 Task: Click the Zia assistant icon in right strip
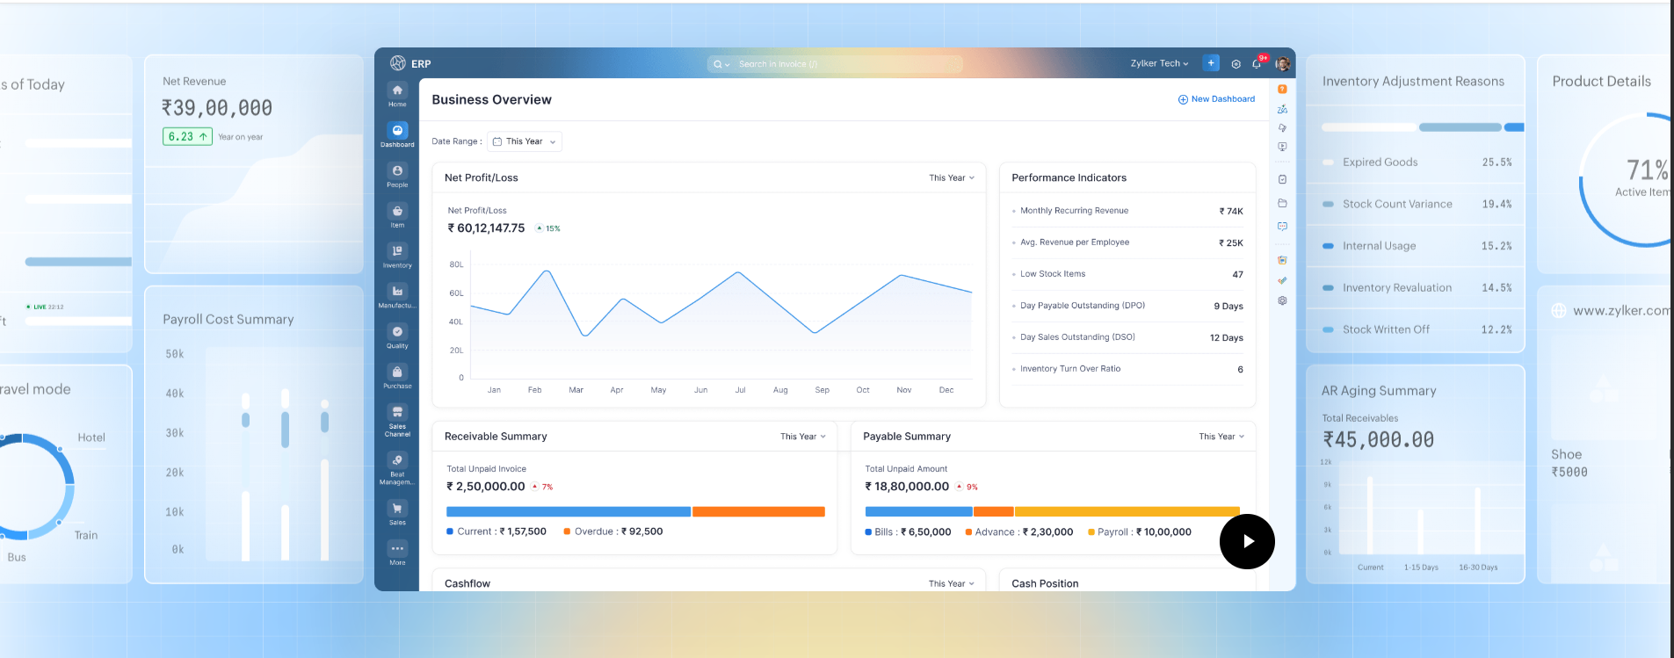tap(1282, 109)
